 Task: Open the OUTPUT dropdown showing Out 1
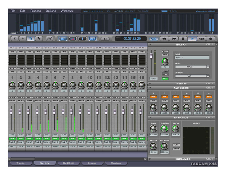click(x=192, y=76)
